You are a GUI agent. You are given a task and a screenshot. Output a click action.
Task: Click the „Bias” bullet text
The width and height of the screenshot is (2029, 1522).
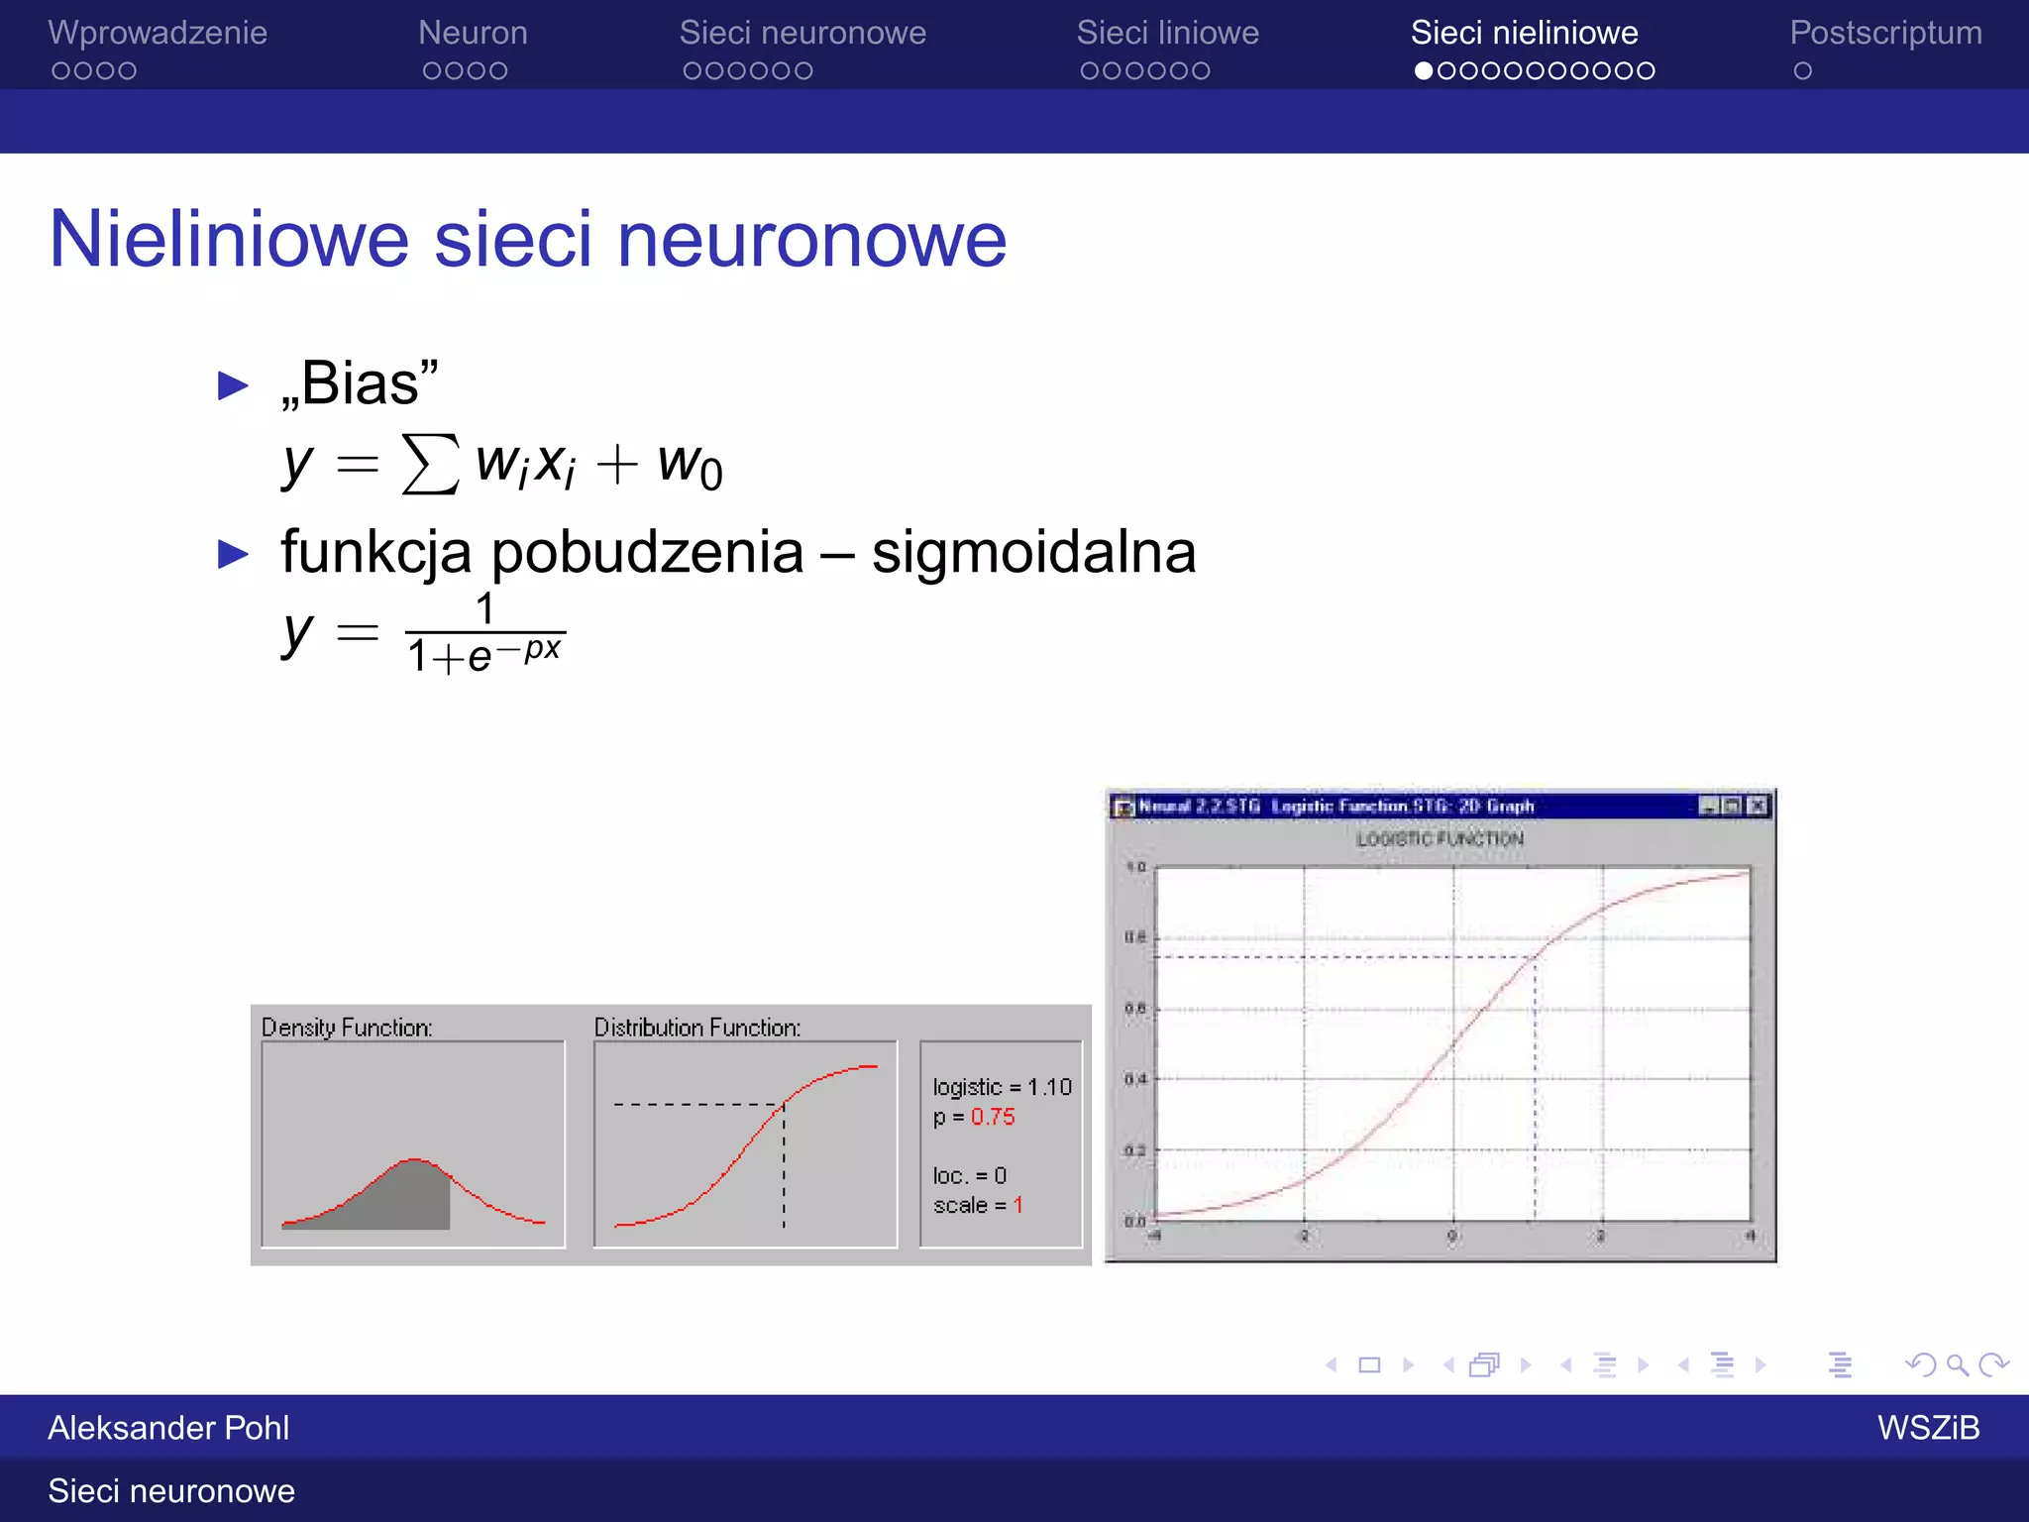click(x=359, y=383)
